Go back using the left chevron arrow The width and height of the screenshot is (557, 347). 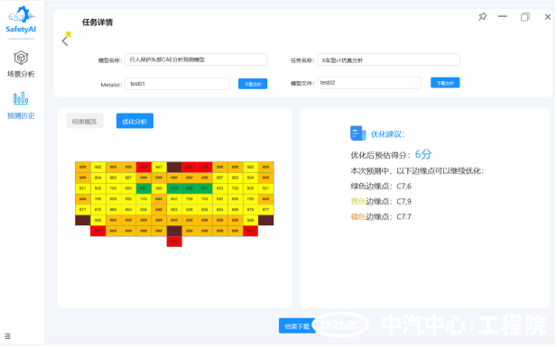tap(65, 41)
